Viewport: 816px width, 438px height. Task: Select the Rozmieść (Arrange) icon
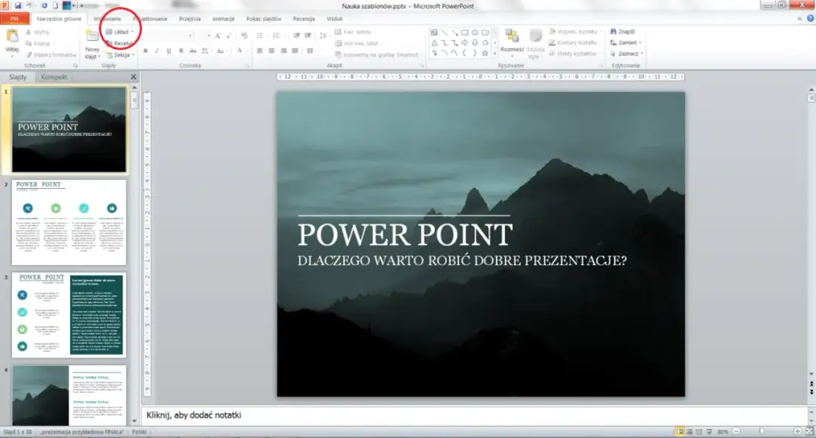[512, 38]
